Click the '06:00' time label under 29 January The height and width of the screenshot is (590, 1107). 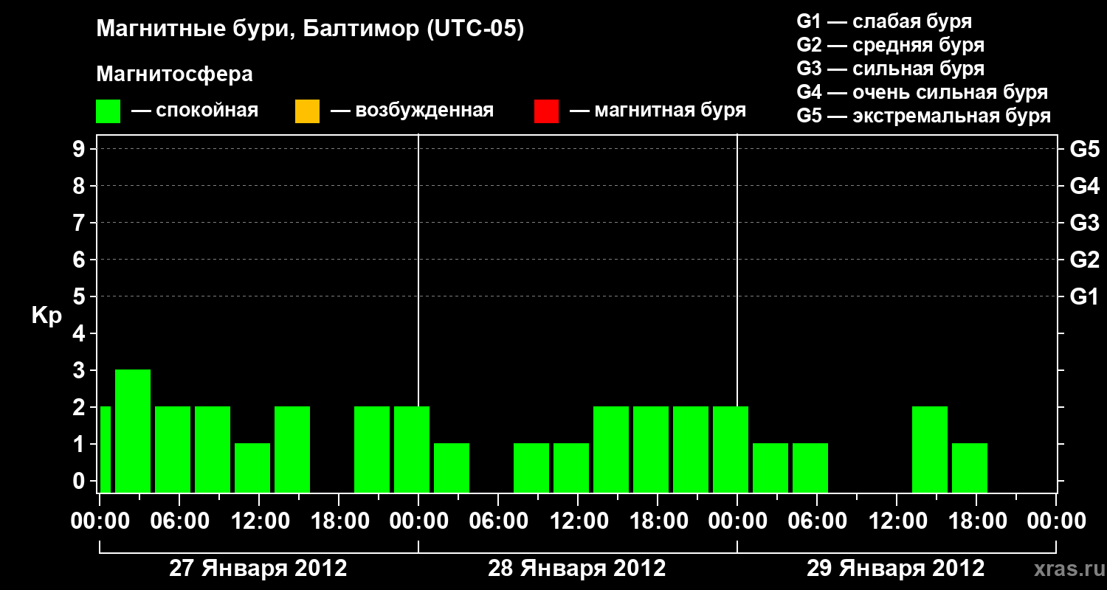(x=817, y=521)
